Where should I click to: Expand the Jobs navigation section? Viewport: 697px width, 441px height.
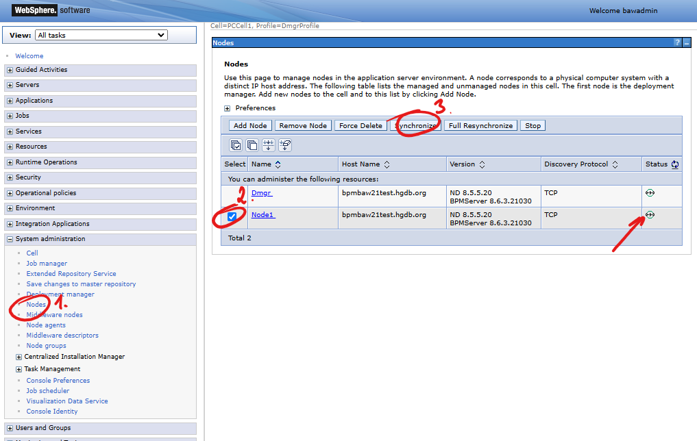point(10,116)
